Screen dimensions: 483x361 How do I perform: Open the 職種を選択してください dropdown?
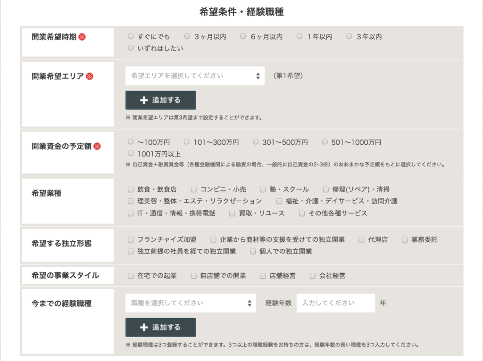(191, 303)
